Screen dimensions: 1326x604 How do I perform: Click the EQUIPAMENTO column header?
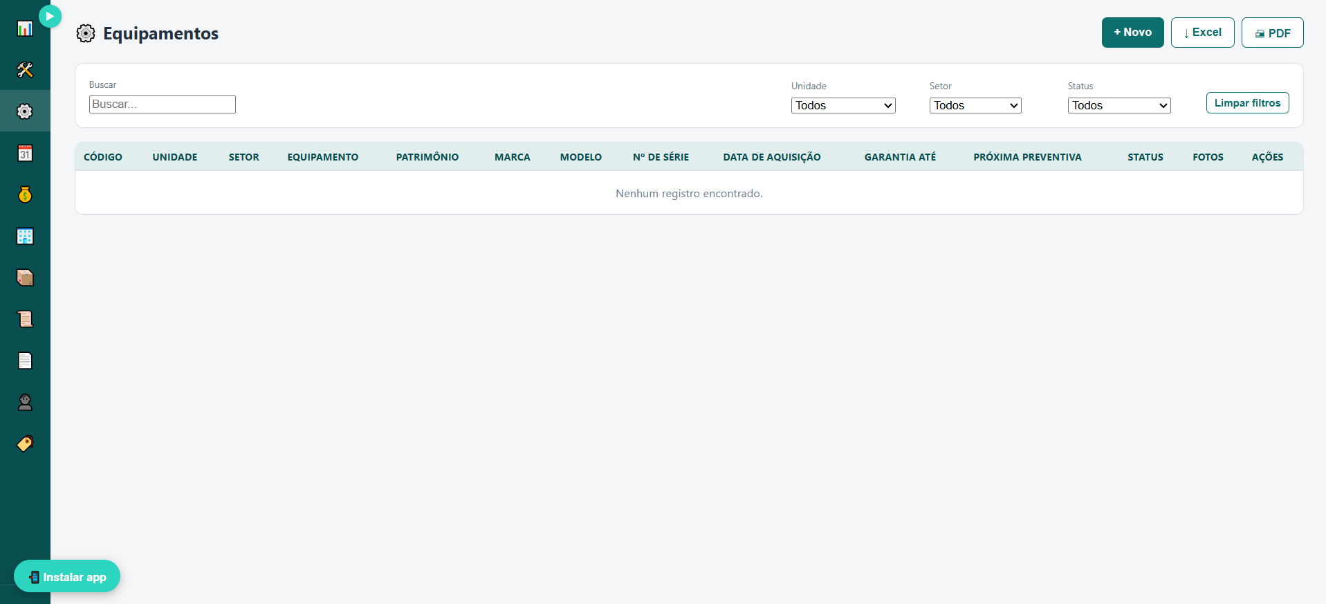323,157
